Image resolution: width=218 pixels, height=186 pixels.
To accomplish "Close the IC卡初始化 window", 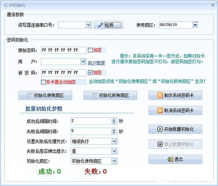I will point(213,5).
